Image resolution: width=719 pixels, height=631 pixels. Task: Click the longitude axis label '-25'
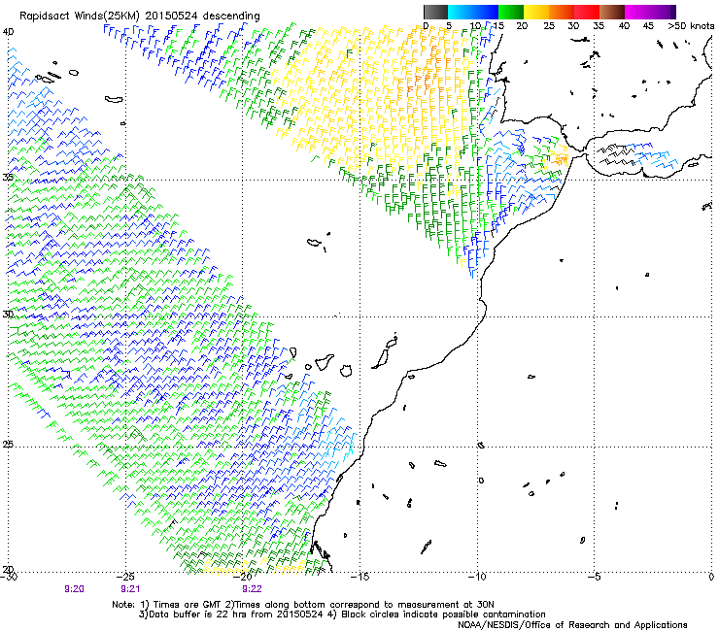[125, 577]
